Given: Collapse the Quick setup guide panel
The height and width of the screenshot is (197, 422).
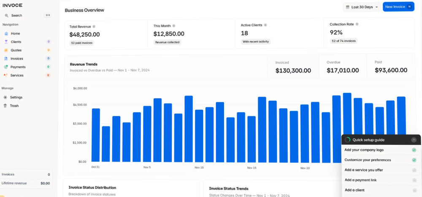Looking at the screenshot, I should click(414, 140).
